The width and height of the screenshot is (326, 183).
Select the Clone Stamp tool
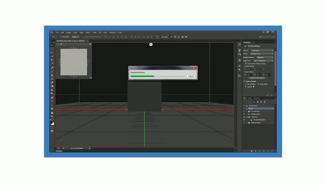pos(52,75)
